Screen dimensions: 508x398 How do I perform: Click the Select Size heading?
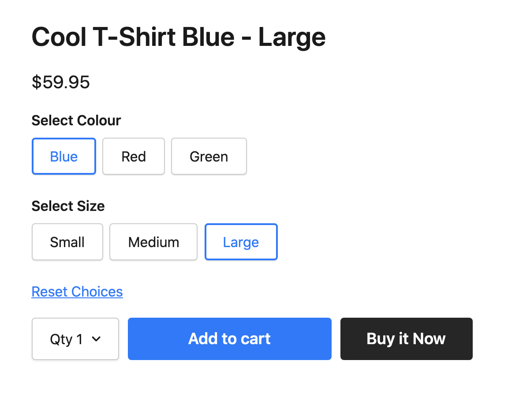(x=68, y=206)
